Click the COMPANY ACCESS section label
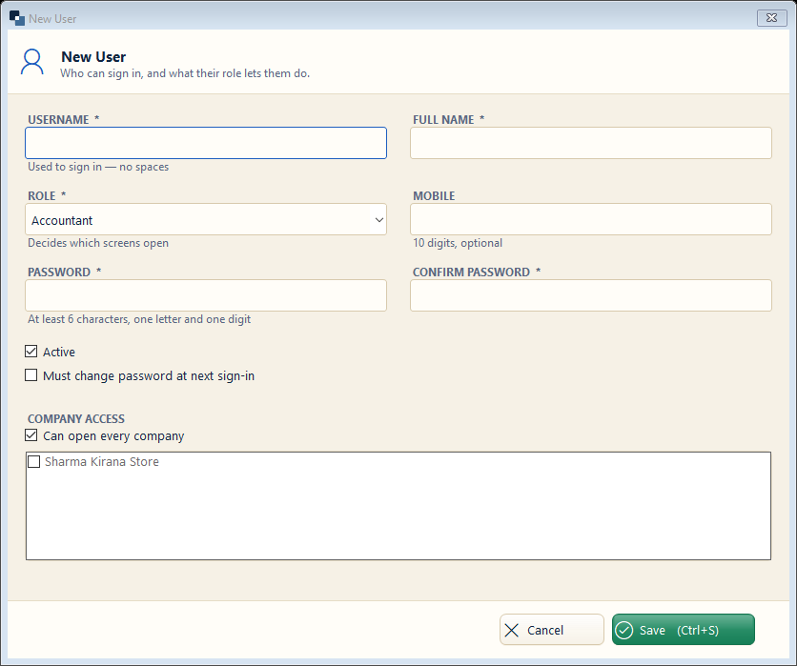Screen dimensions: 797x666 coord(76,418)
